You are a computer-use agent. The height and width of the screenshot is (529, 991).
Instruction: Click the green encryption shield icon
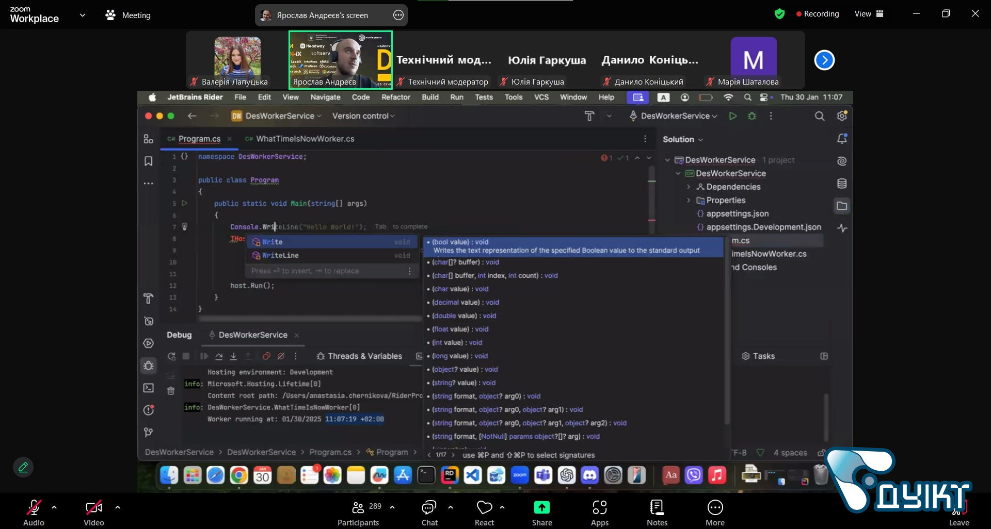(779, 14)
